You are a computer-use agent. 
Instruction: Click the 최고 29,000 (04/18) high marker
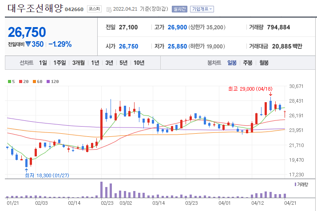(250, 89)
